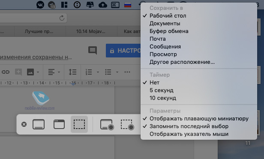
Task: Open the display monitor menu bar icon
Action: pyautogui.click(x=90, y=5)
